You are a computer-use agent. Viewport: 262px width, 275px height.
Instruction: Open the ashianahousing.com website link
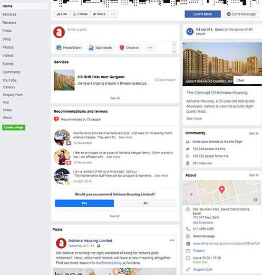tap(226, 243)
